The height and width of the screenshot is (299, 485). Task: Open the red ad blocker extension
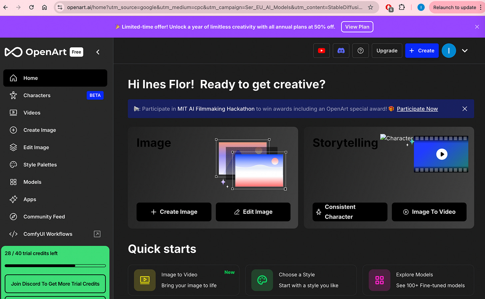[x=389, y=8]
